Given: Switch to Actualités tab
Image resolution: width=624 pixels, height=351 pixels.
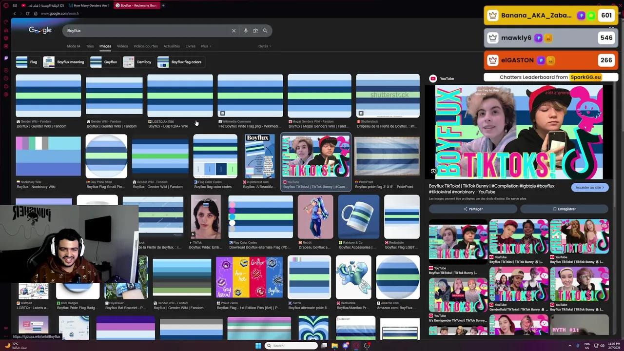Looking at the screenshot, I should pos(172,46).
